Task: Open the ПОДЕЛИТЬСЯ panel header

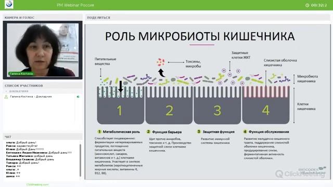Action: point(208,18)
